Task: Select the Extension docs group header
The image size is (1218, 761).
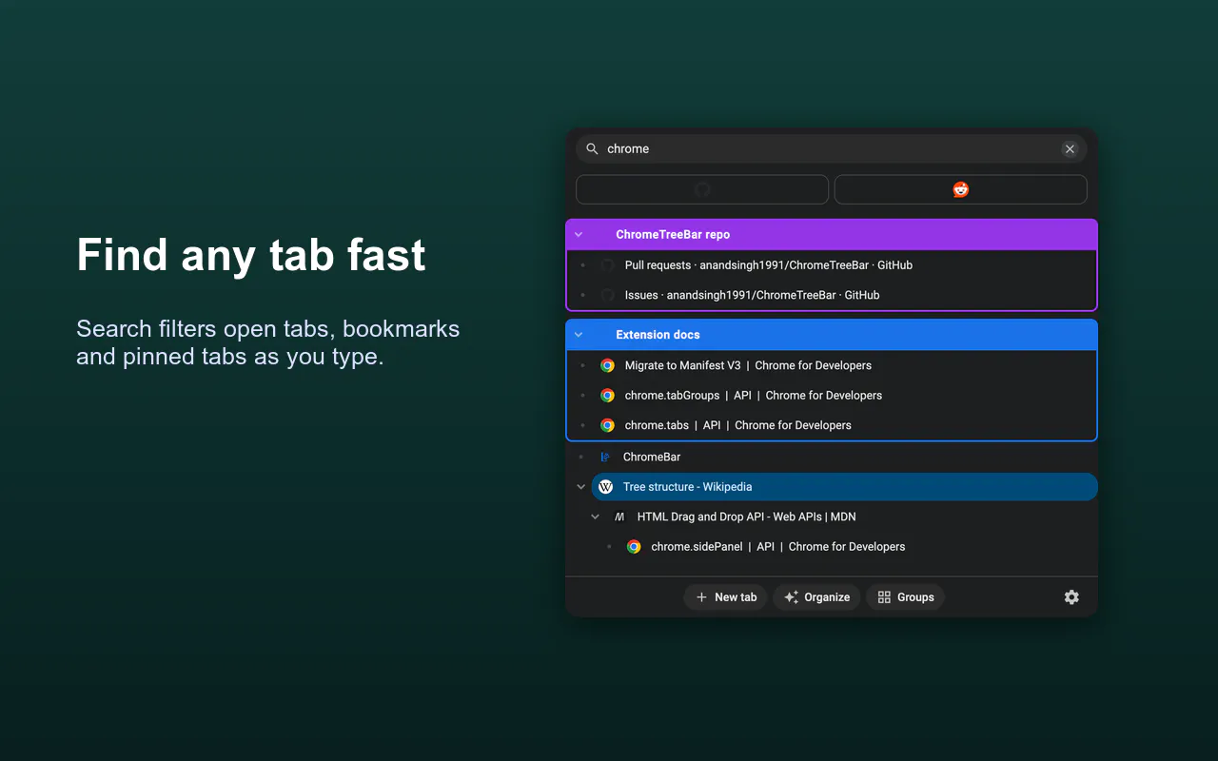Action: 832,335
